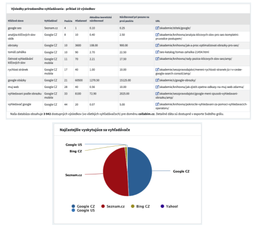The width and height of the screenshot is (256, 229).
Task: Open the jak-a-proc-optimalizovat-obrazky-pro-seo link
Action: click(x=199, y=45)
